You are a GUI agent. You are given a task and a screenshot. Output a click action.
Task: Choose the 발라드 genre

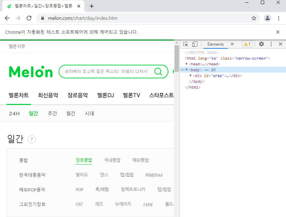coord(82,175)
